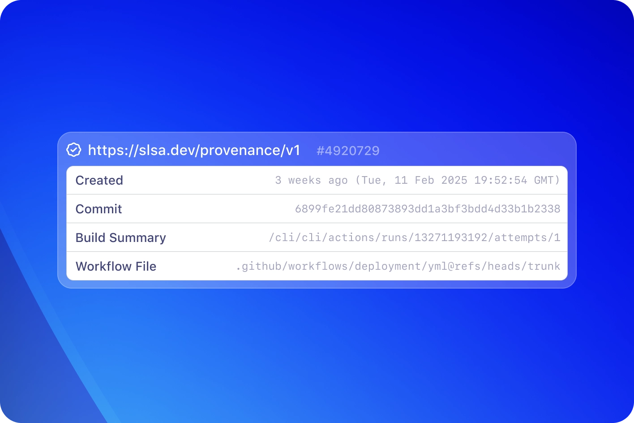Select the Workflow File row label

116,266
